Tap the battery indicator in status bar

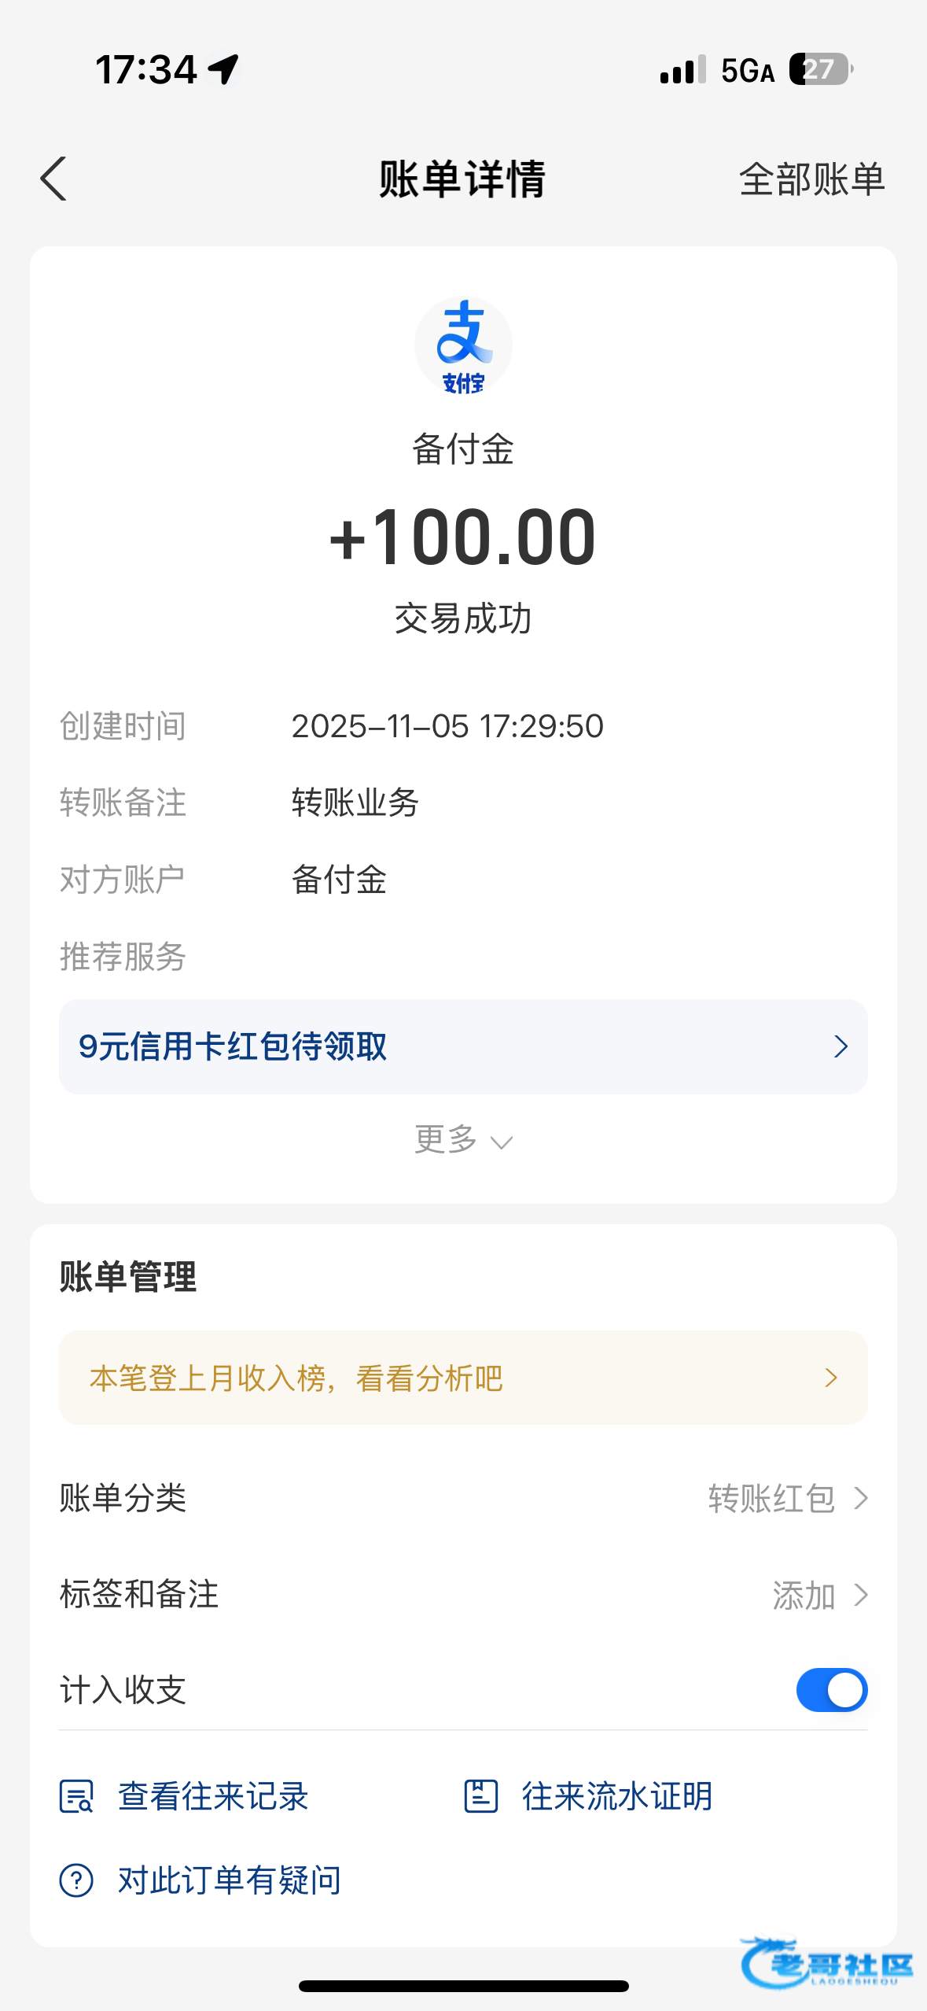(x=820, y=69)
